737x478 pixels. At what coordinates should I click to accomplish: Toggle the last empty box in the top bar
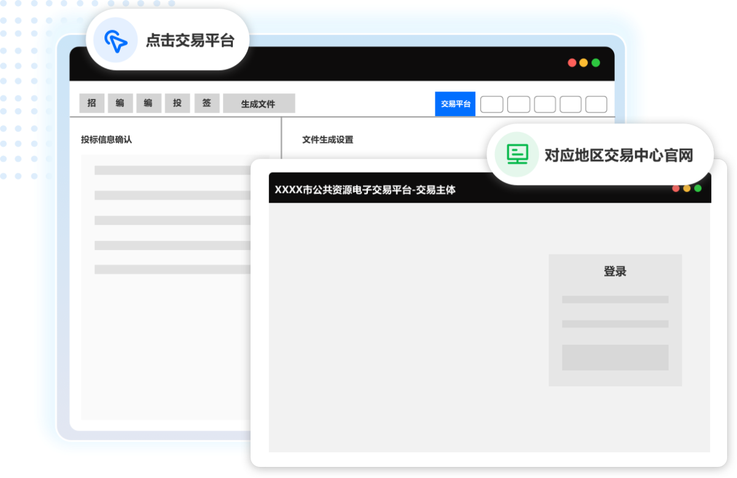598,104
